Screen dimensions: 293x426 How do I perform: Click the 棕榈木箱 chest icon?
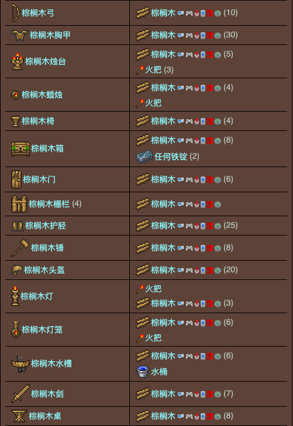pyautogui.click(x=20, y=149)
